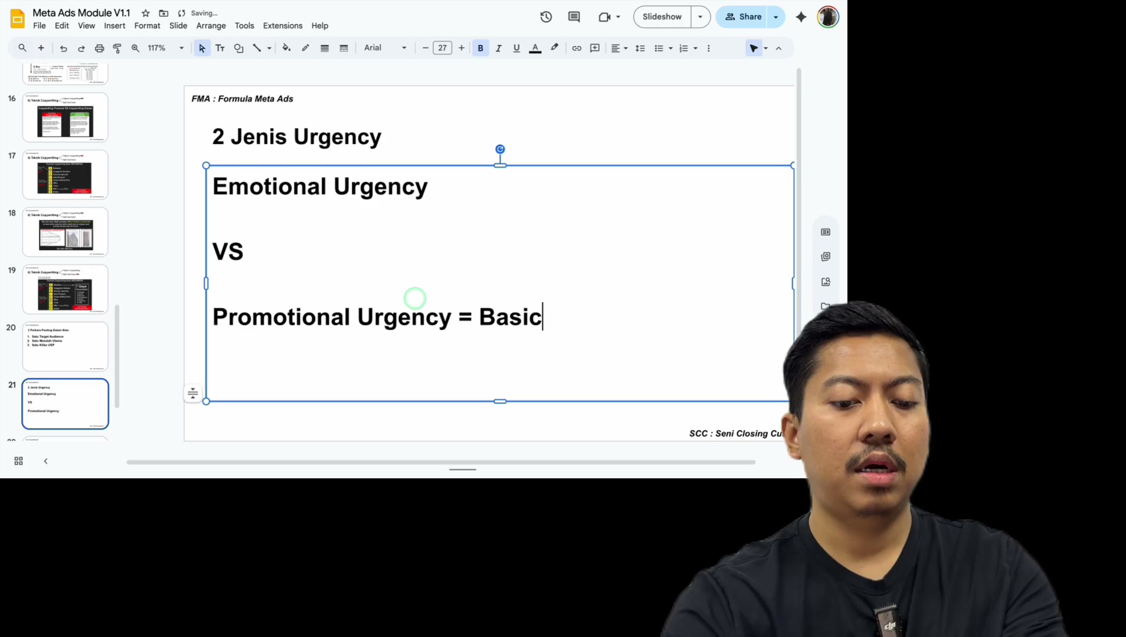This screenshot has height=637, width=1126.
Task: Collapse the filmstrip panel arrow
Action: 45,461
